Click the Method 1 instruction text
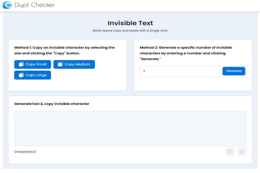The height and width of the screenshot is (173, 260). 64,50
